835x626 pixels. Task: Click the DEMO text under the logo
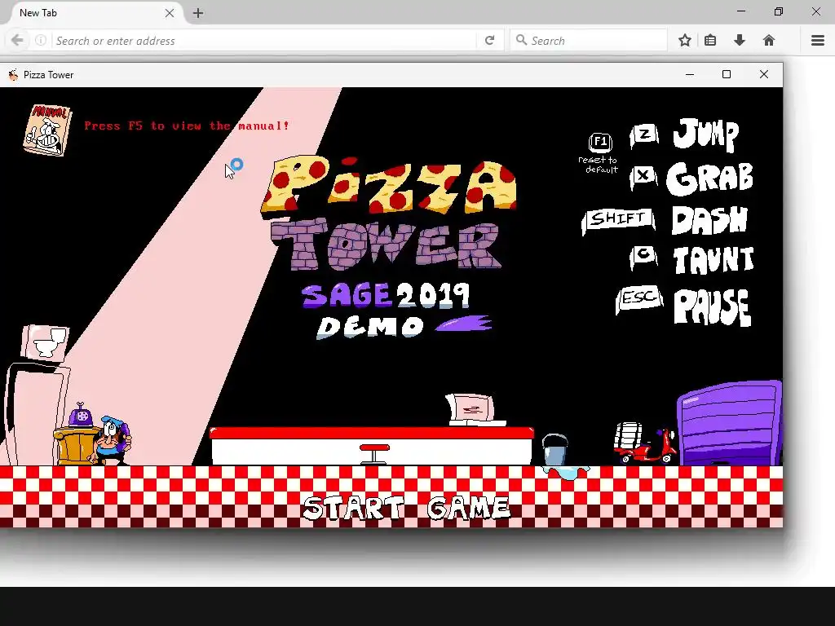371,326
